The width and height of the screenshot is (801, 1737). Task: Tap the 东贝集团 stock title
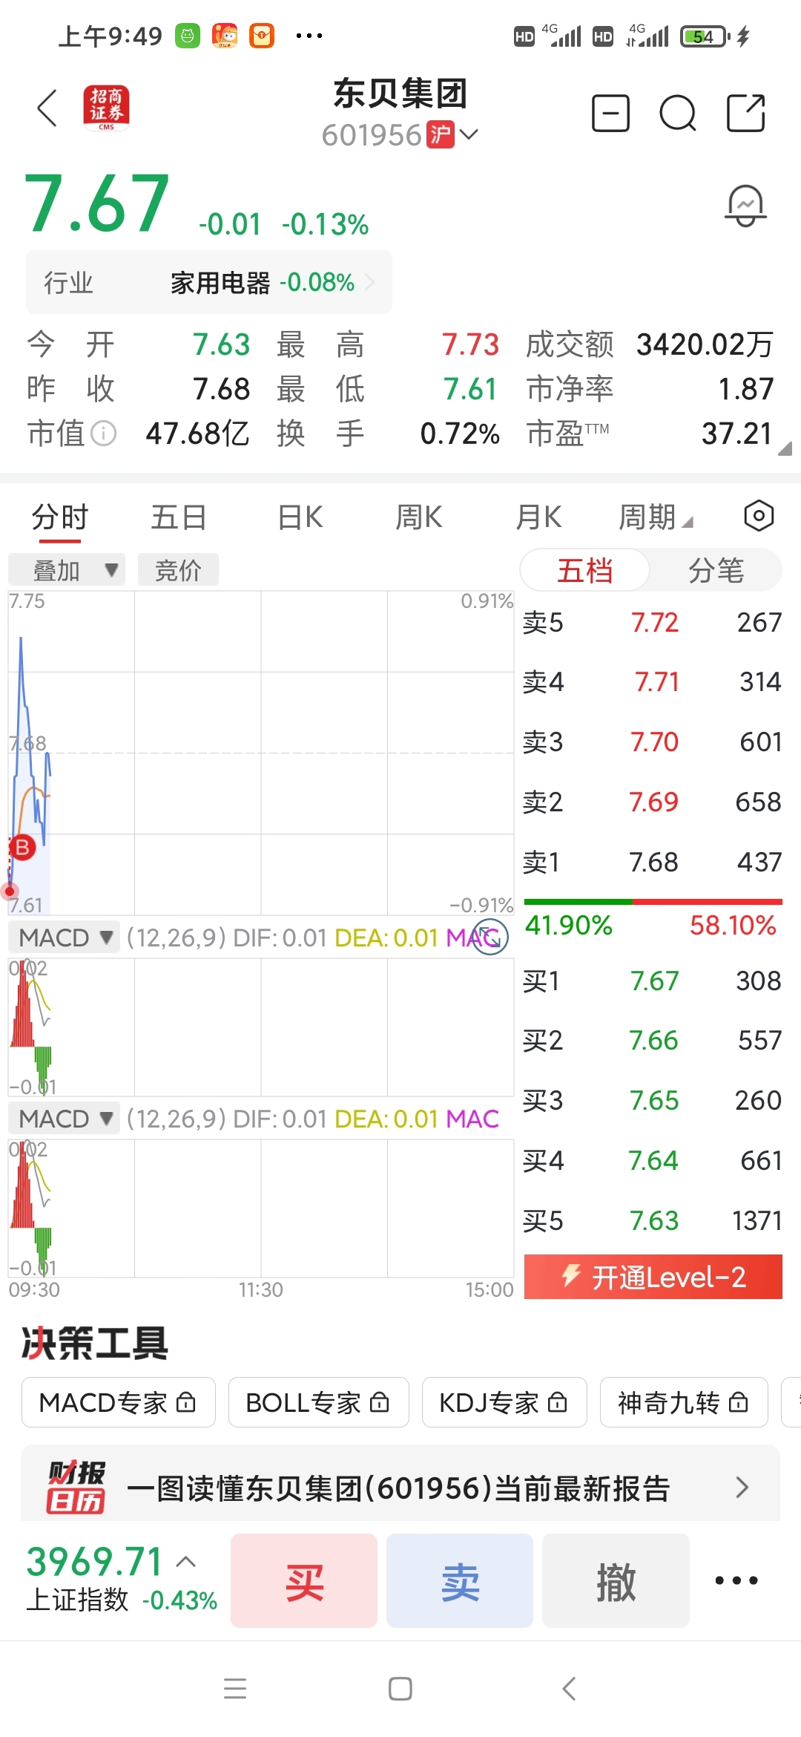coord(400,94)
